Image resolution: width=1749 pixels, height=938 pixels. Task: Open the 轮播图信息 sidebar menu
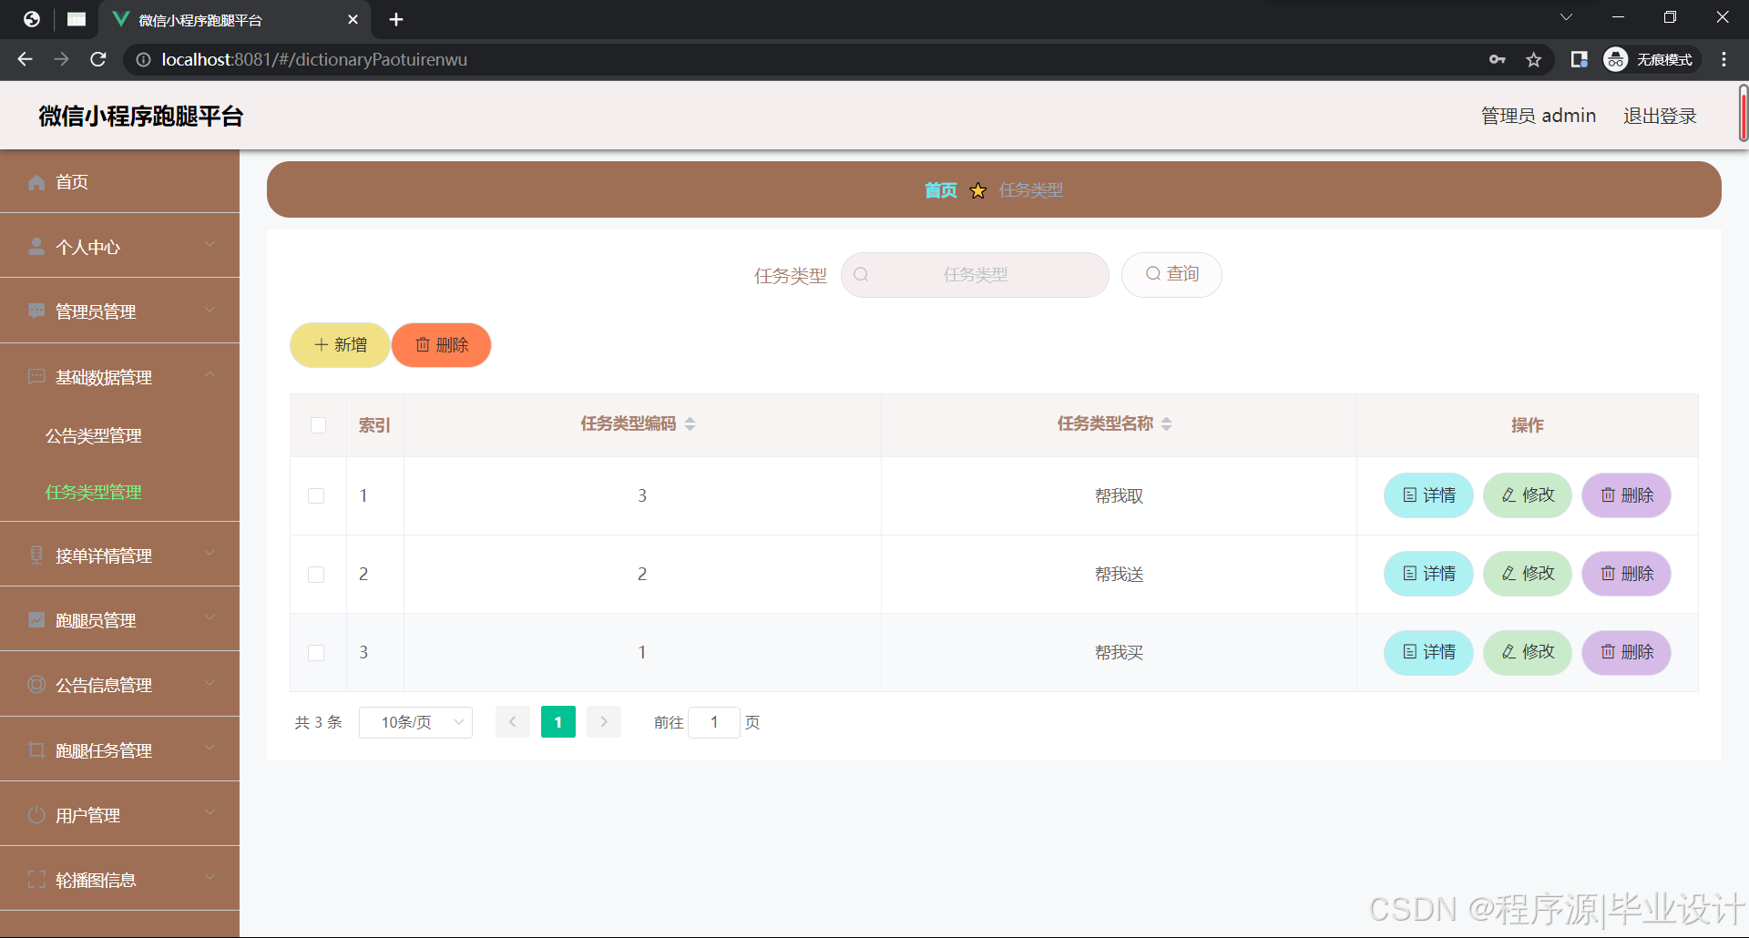119,879
